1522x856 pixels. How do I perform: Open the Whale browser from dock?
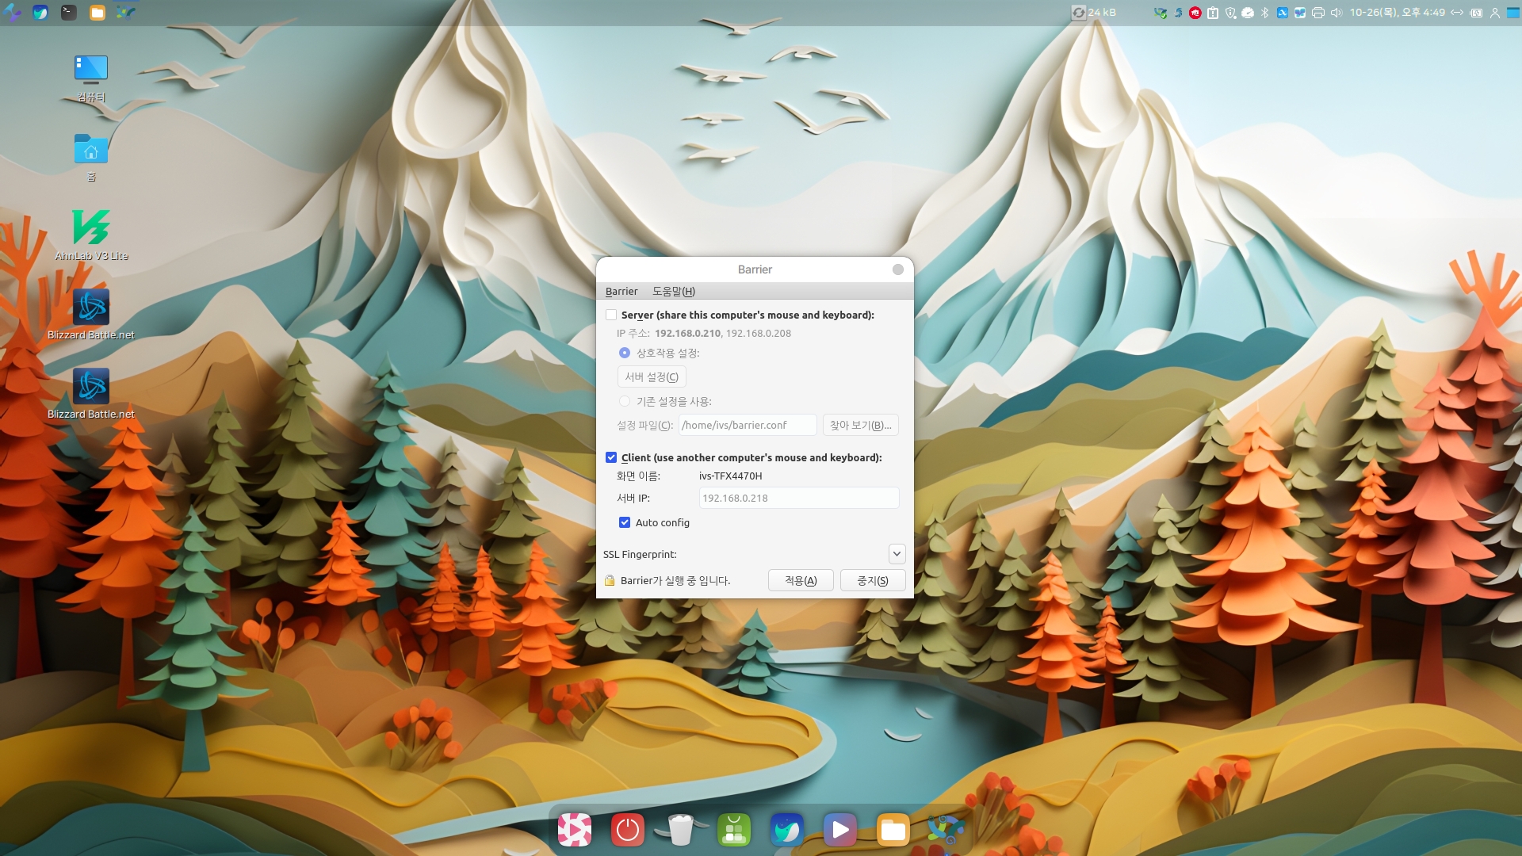786,830
